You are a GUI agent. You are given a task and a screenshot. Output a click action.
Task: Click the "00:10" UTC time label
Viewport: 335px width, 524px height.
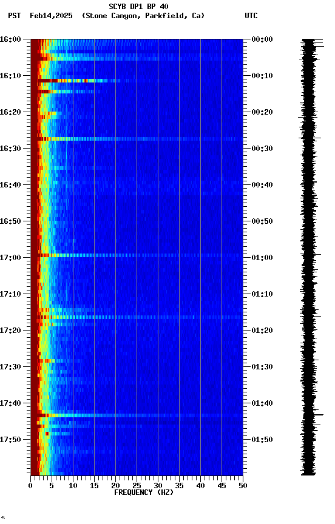262,76
